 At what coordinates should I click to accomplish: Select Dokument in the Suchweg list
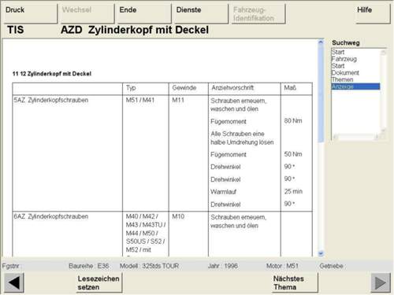tap(345, 72)
